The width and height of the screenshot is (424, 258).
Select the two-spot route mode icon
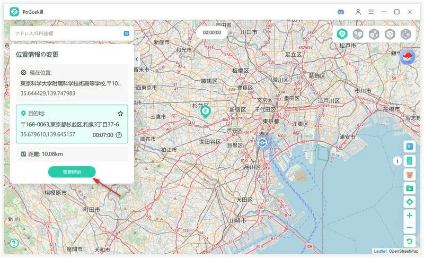click(x=358, y=34)
